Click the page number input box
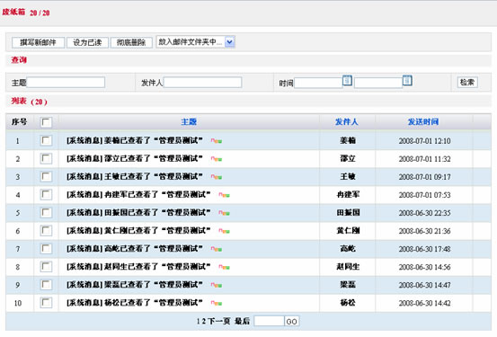The height and width of the screenshot is (337, 497). coord(269,322)
